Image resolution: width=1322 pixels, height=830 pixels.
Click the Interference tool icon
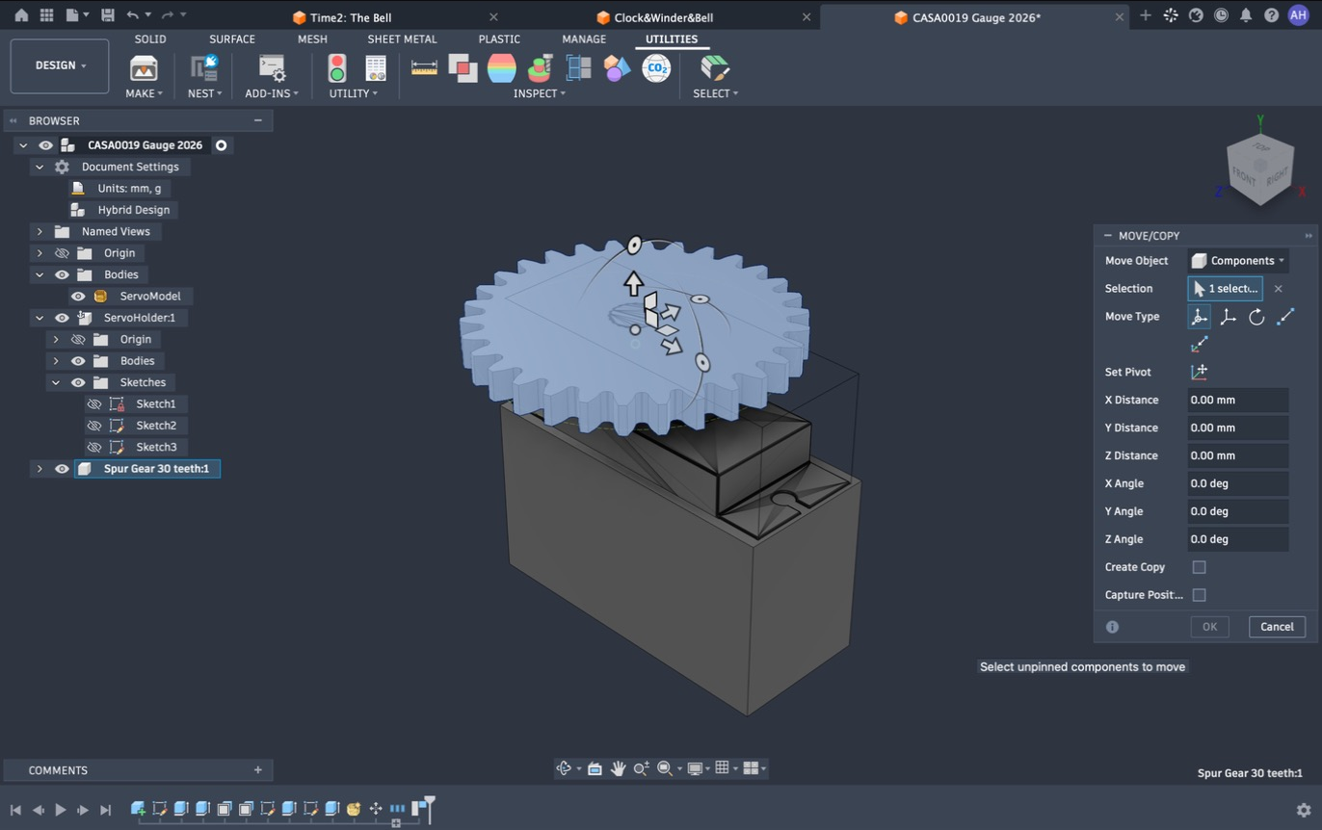[x=463, y=67]
